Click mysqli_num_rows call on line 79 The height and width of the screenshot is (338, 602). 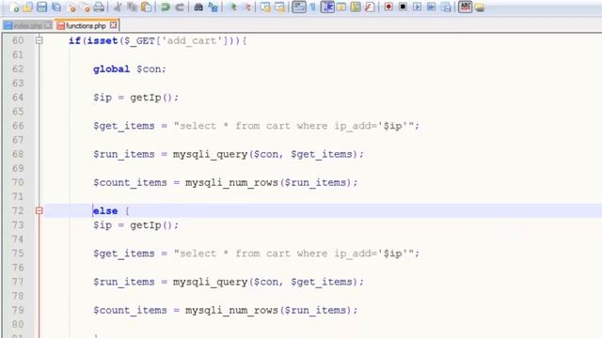pos(269,310)
